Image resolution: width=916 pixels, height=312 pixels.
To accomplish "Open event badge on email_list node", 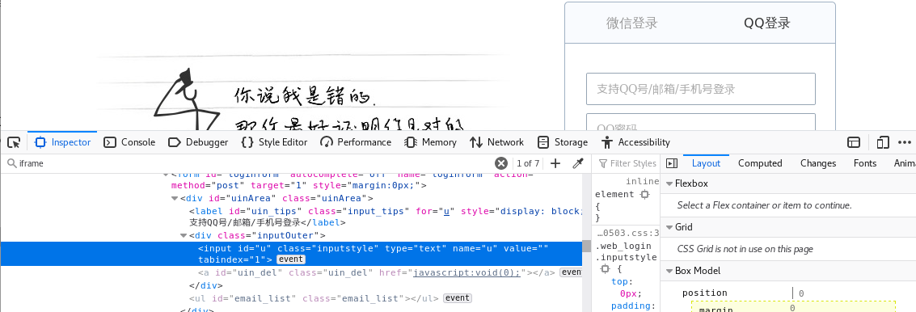I will click(458, 298).
